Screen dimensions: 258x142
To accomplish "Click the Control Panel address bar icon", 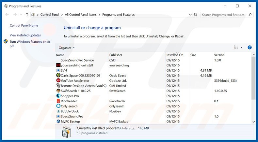I will coord(33,15).
